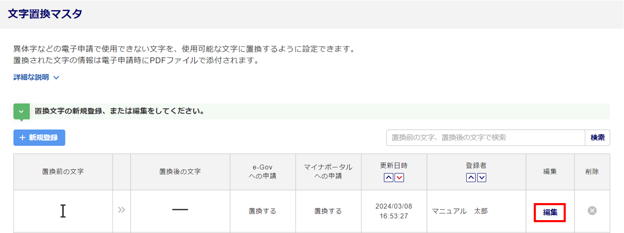Select the マイナポータルへの申請 column header
Viewport: 624px width, 233px height.
pyautogui.click(x=329, y=172)
